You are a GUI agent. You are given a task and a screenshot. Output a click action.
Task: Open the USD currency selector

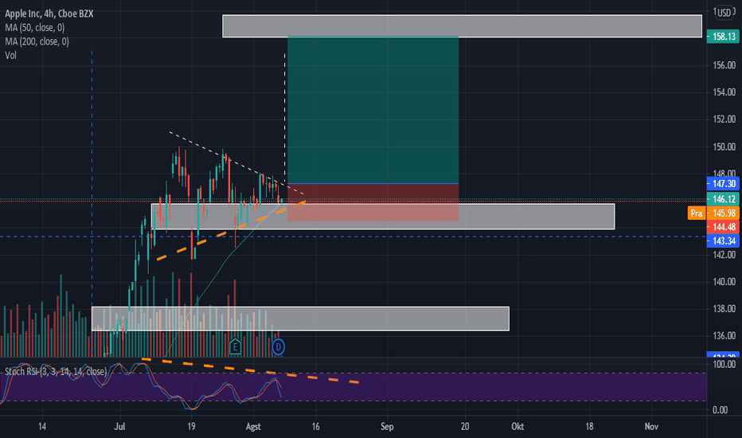[724, 12]
